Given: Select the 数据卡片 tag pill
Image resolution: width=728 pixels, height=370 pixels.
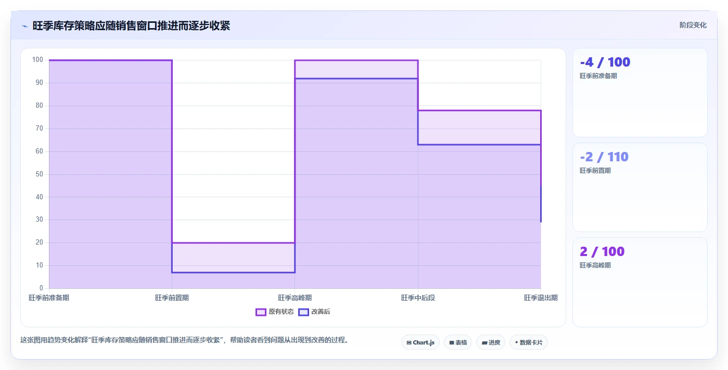Looking at the screenshot, I should 529,342.
